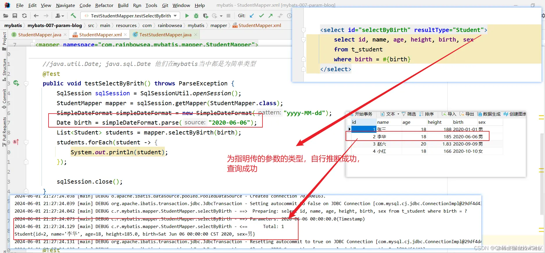Select the name cell 小红

coord(389,151)
